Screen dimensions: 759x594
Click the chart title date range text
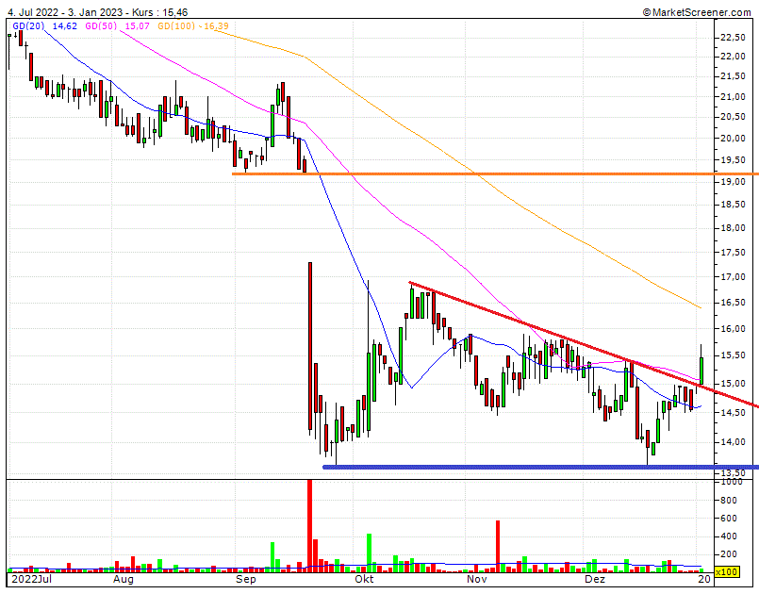98,12
